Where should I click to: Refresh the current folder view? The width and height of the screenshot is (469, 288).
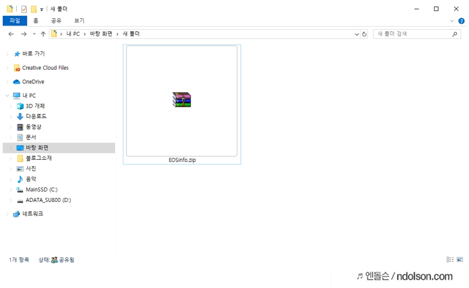(364, 34)
